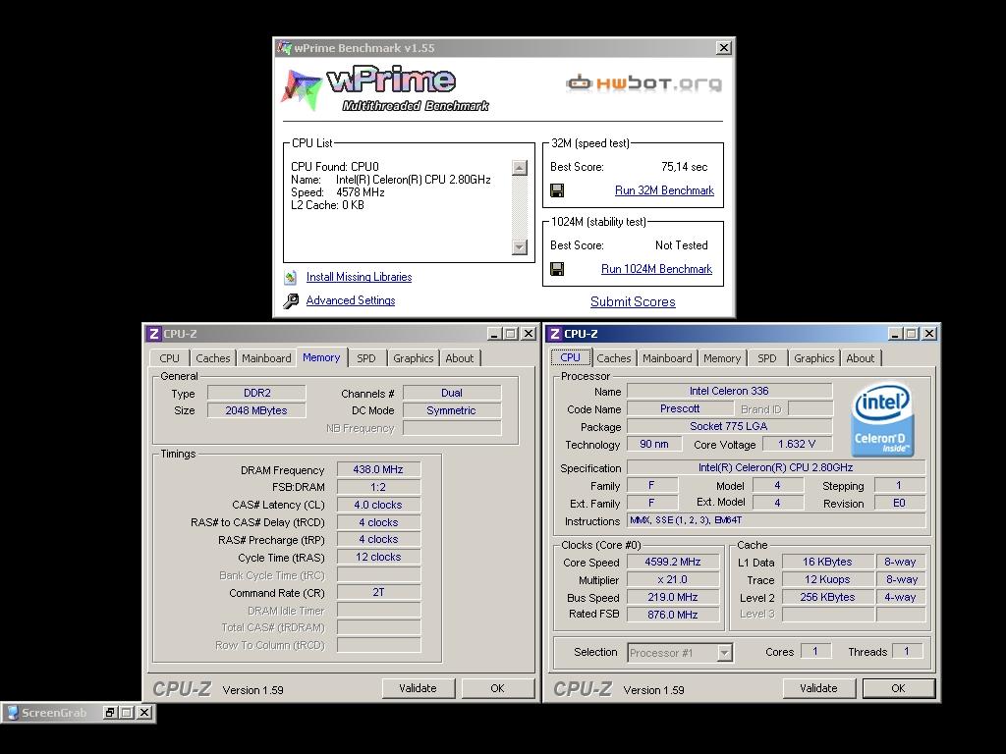The image size is (1006, 754).
Task: Click the wPrime logo icon
Action: 302,89
